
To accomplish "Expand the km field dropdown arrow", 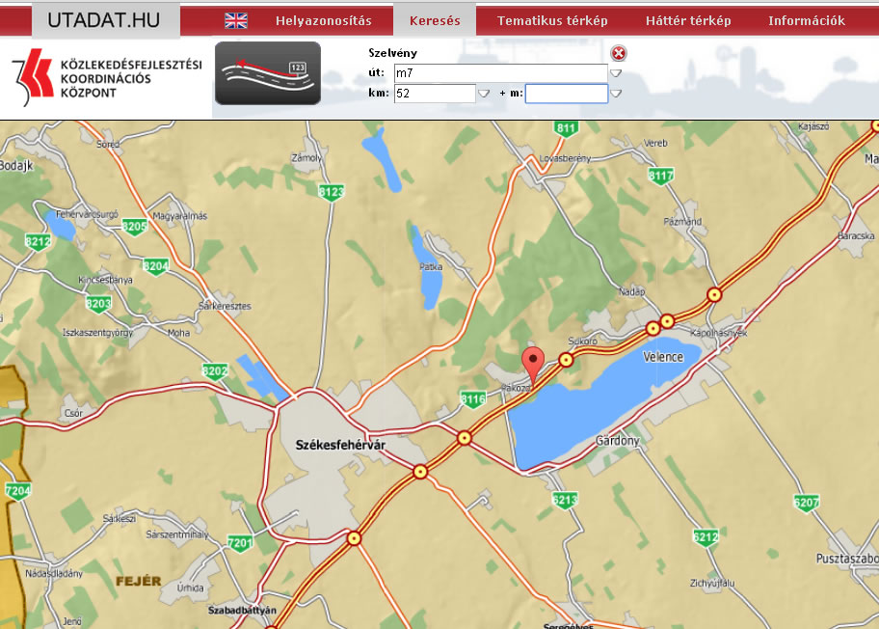I will pyautogui.click(x=484, y=94).
